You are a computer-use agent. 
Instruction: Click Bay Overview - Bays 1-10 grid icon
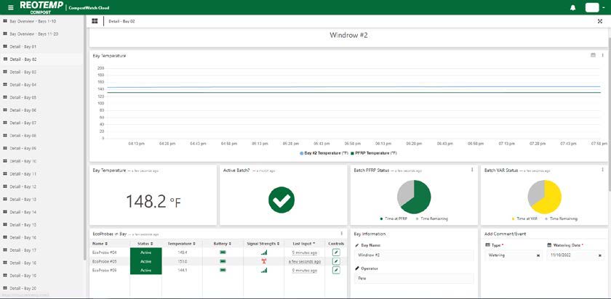pyautogui.click(x=5, y=21)
